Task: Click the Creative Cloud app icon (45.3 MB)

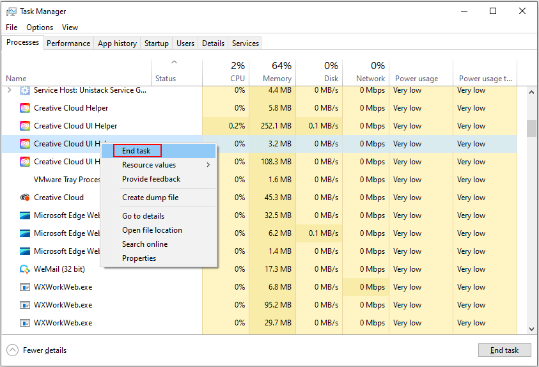Action: [25, 198]
